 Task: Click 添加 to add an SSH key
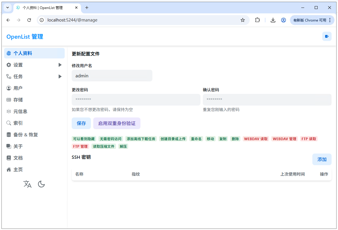pyautogui.click(x=322, y=159)
